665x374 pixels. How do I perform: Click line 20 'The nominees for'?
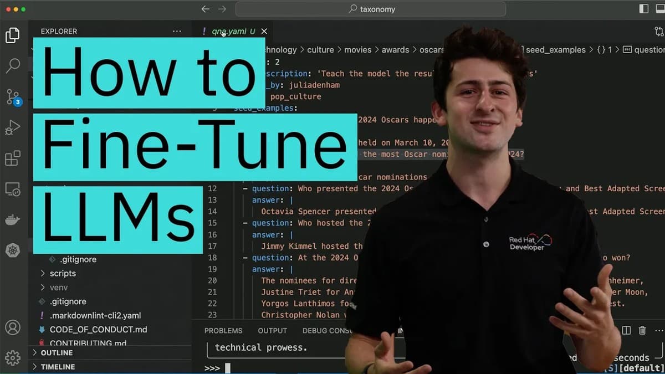coord(309,280)
